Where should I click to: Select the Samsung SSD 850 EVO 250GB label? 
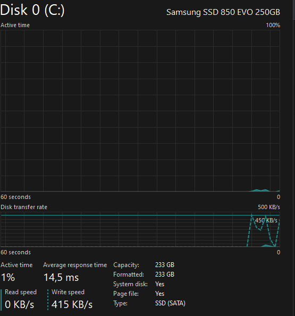pyautogui.click(x=223, y=12)
